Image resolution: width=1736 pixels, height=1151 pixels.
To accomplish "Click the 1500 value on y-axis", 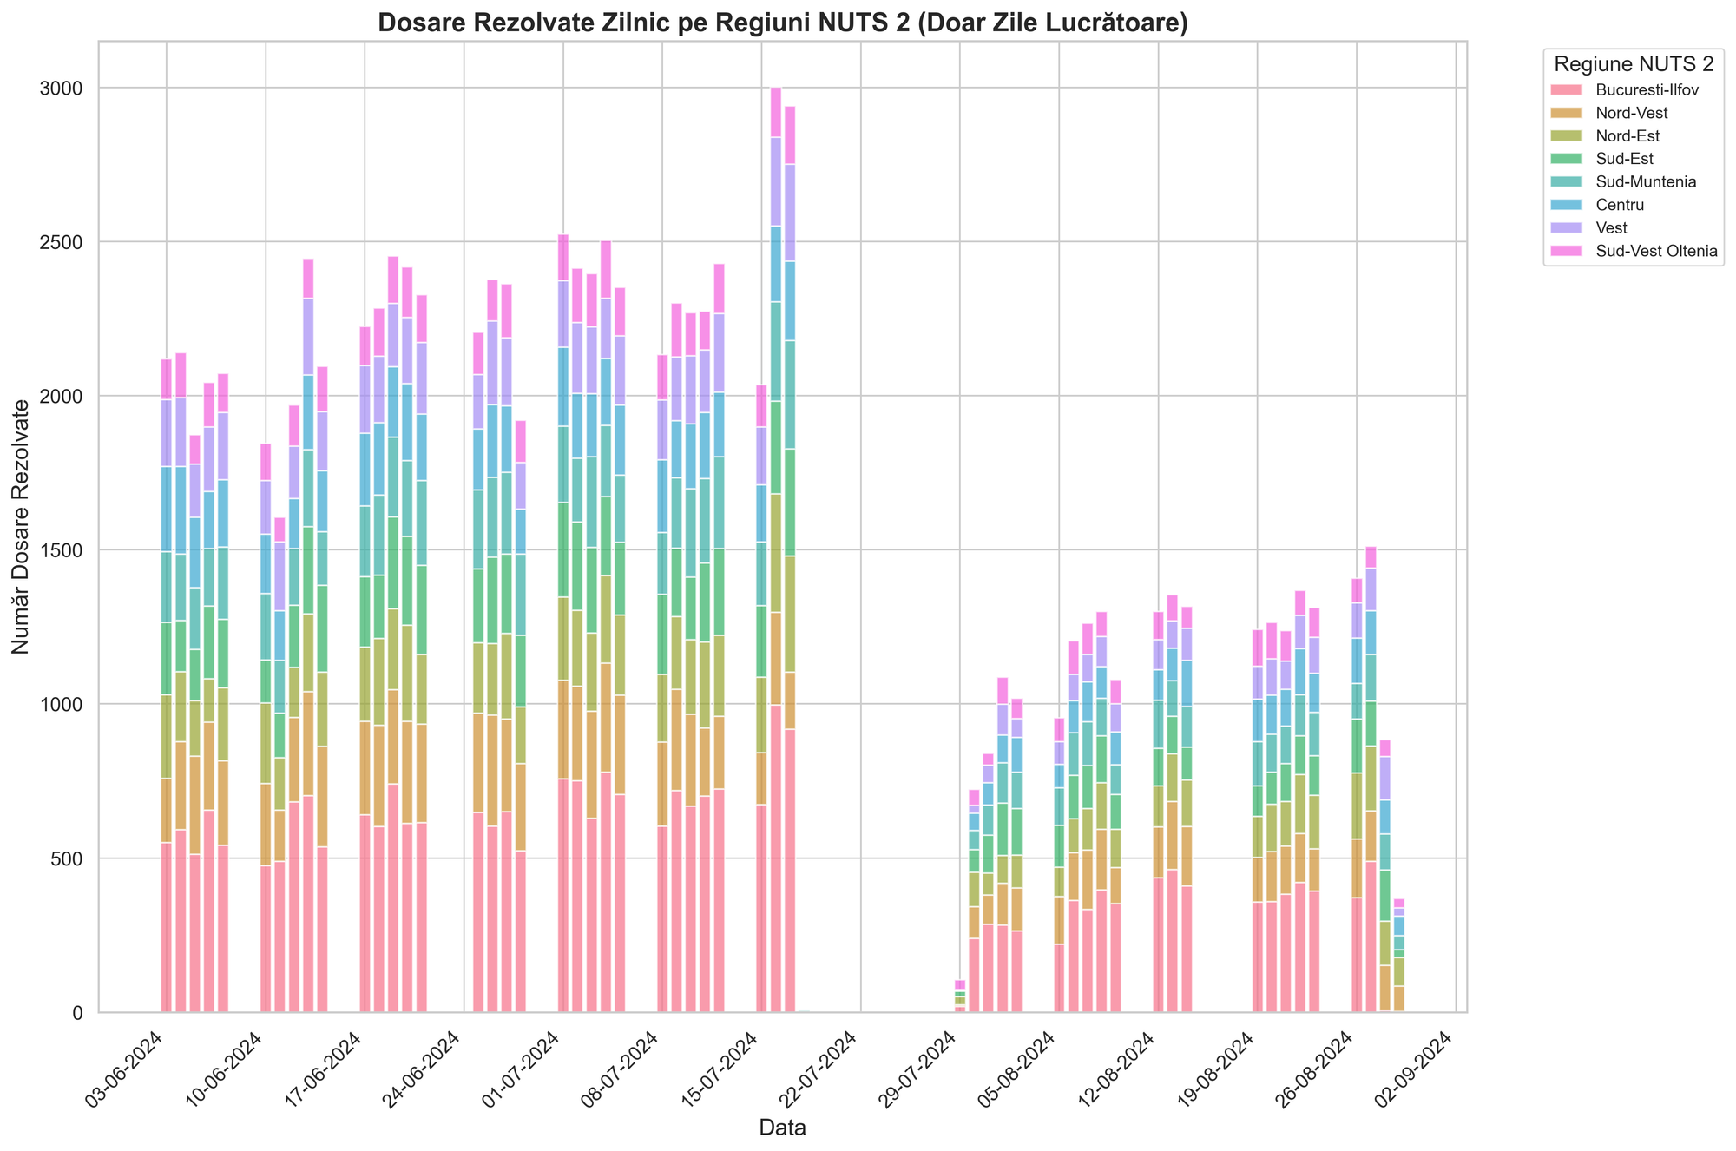I will pyautogui.click(x=62, y=550).
